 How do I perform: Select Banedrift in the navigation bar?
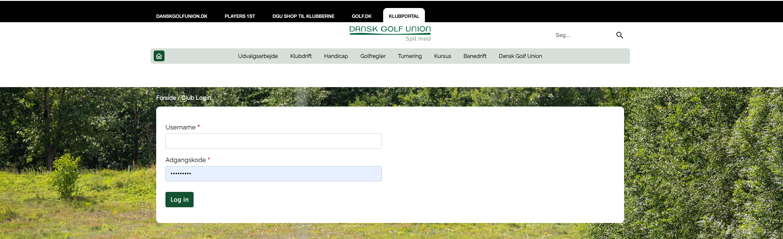pyautogui.click(x=475, y=56)
